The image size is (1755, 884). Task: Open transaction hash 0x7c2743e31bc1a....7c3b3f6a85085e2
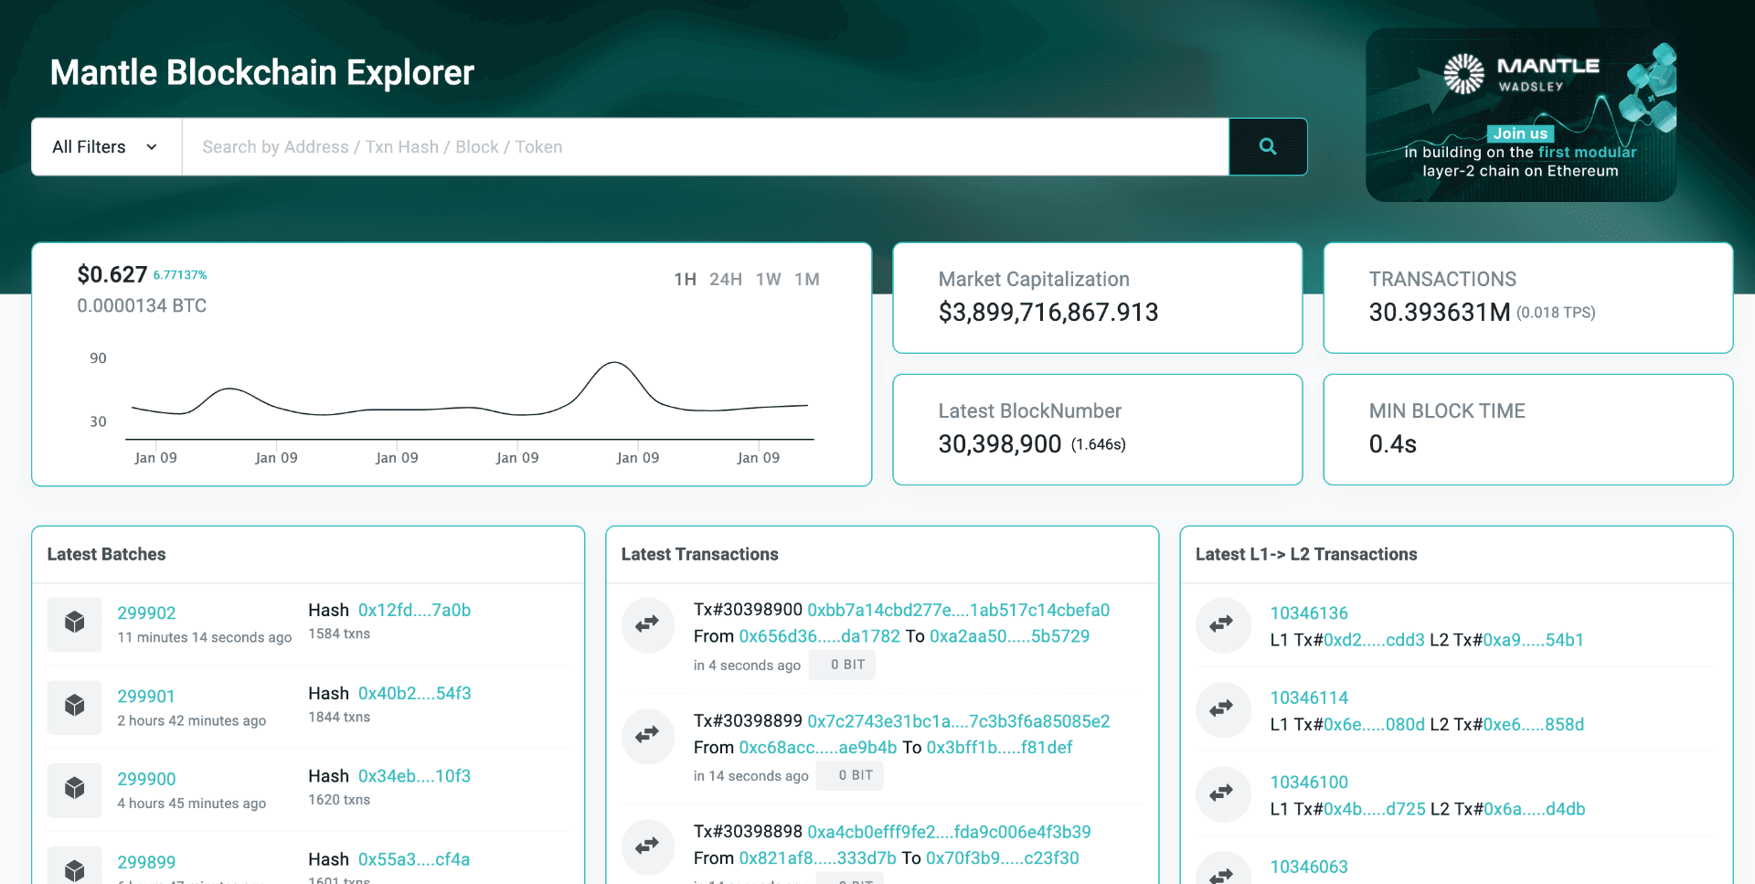click(x=958, y=721)
